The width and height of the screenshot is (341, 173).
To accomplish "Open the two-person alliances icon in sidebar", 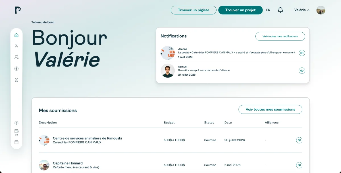I will point(16,57).
